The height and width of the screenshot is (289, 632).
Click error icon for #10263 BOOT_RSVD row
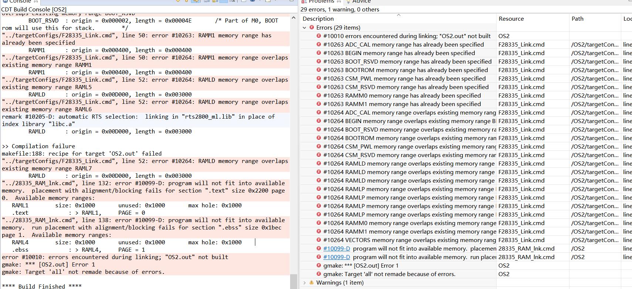[x=319, y=61]
